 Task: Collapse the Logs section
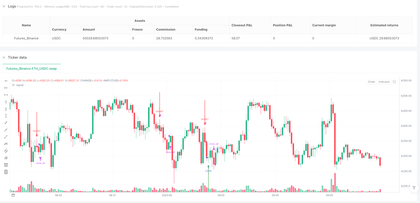click(x=4, y=6)
